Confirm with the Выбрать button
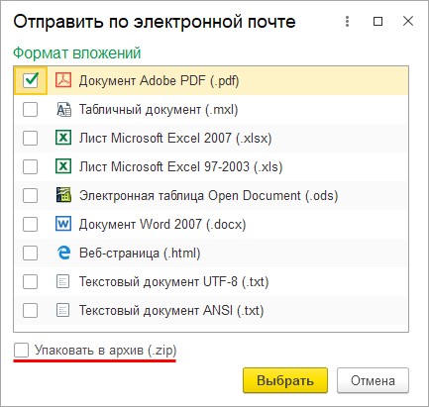The image size is (429, 407). point(285,380)
